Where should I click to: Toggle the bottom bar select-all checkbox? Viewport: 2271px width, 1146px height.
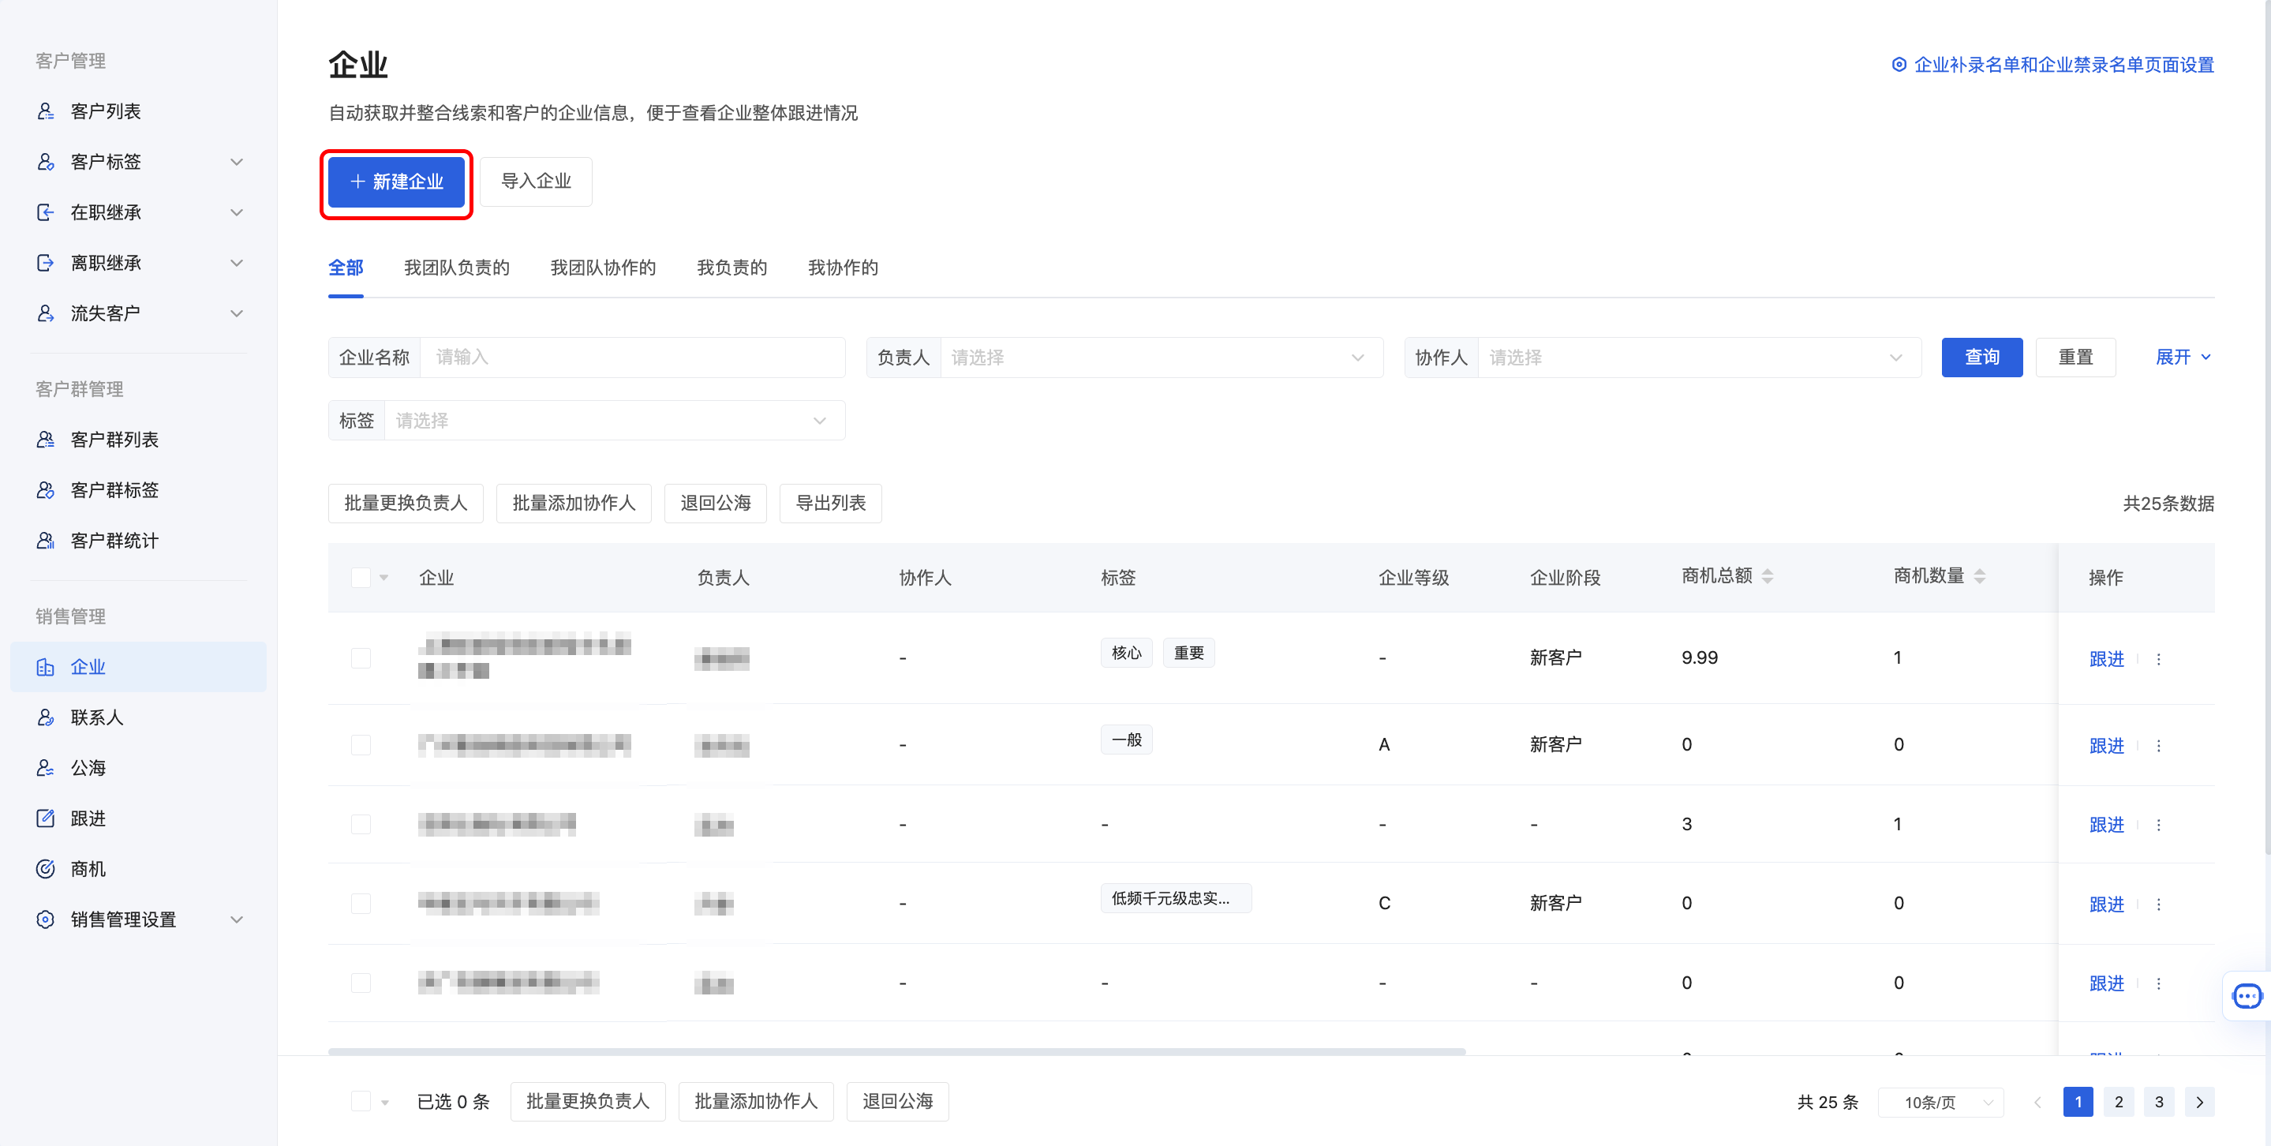point(361,1101)
